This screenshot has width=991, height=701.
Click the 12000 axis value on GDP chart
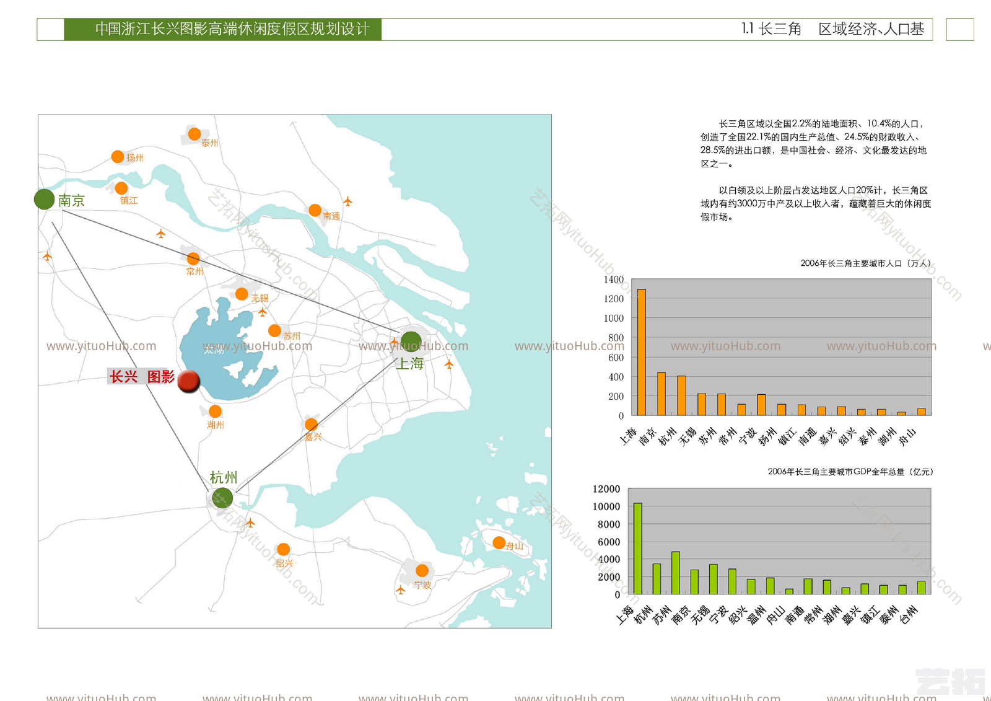tap(606, 489)
